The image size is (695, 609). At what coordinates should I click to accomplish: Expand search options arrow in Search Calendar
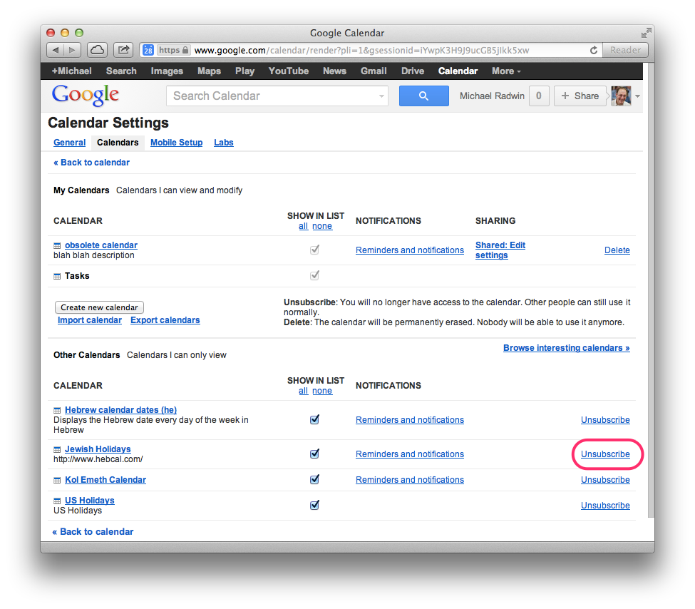(381, 96)
